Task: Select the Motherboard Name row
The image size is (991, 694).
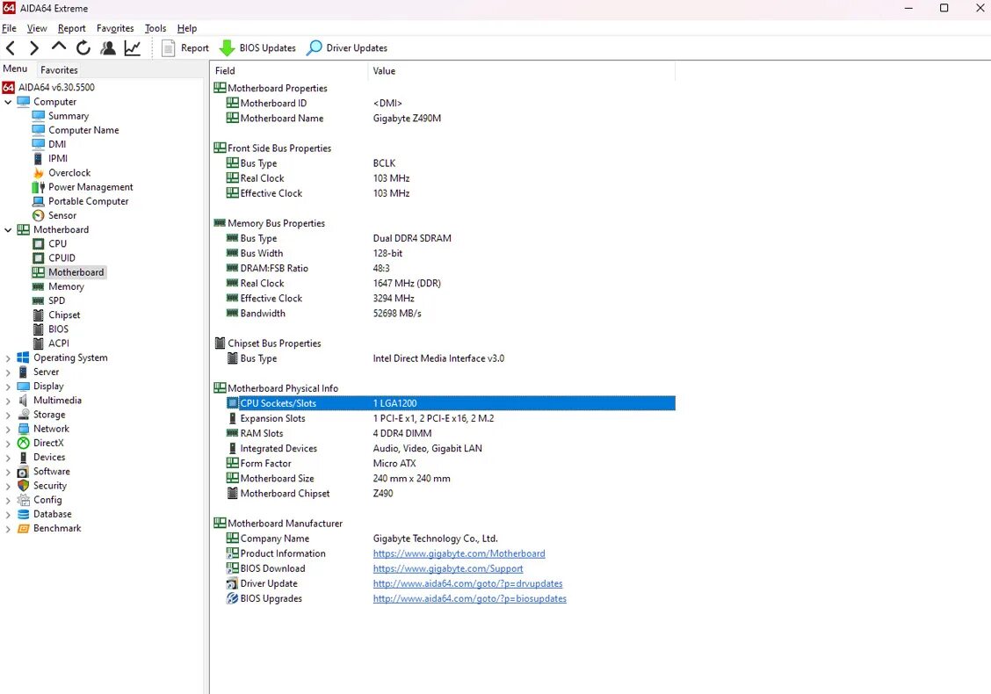Action: tap(451, 119)
